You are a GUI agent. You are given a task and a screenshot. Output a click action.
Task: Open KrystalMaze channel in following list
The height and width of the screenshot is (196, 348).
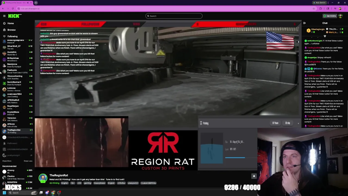(x=17, y=113)
